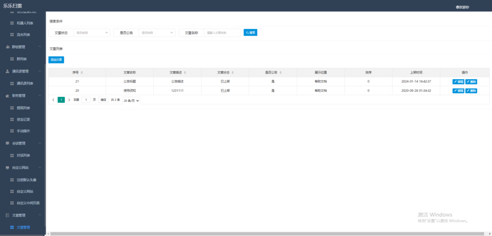This screenshot has height=236, width=492.
Task: Click the 公告描述 description cell
Action: 177,82
